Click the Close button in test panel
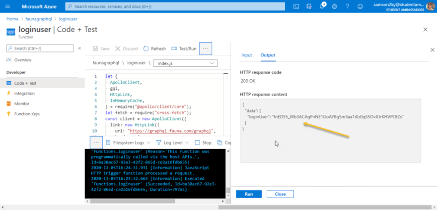437x210 pixels. click(280, 194)
